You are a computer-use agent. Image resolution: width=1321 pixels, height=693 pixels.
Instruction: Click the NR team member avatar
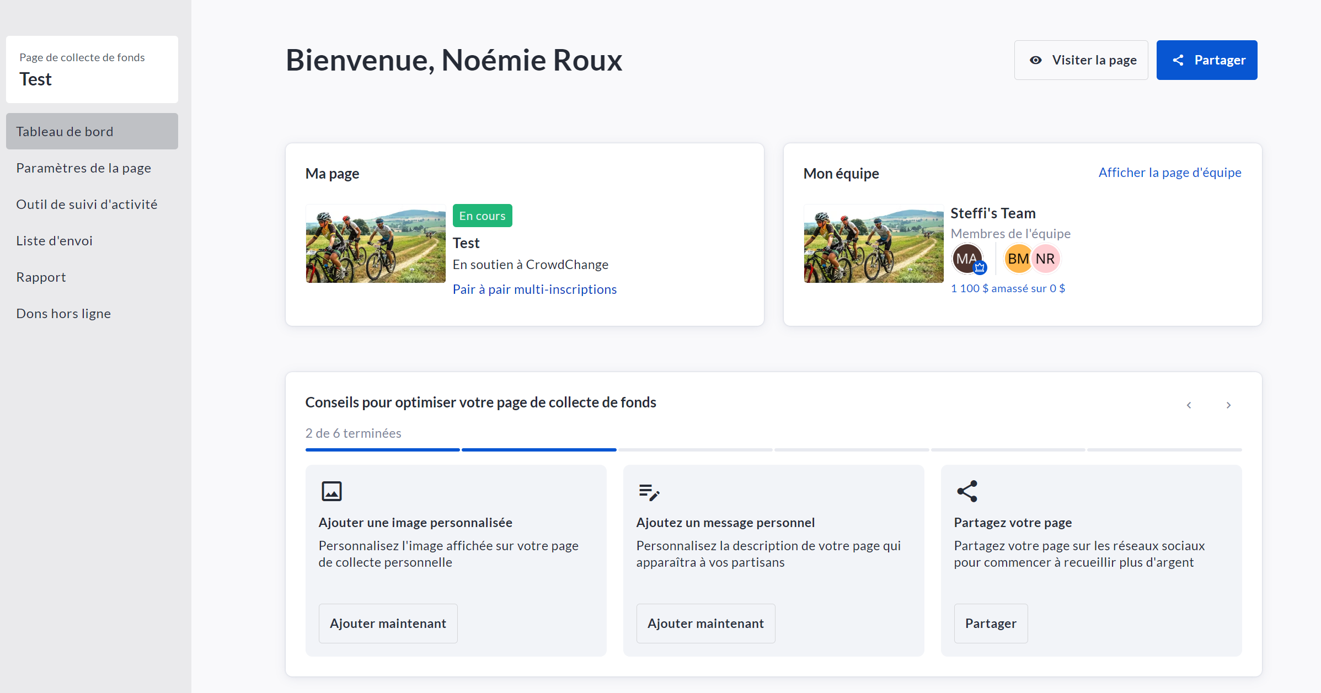click(1046, 259)
